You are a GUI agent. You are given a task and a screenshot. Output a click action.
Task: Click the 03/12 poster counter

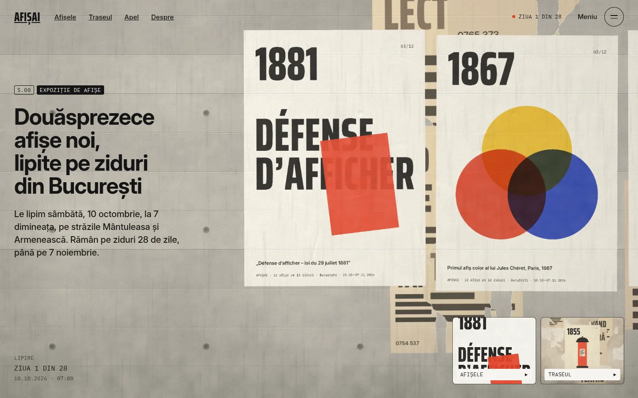[x=407, y=46]
